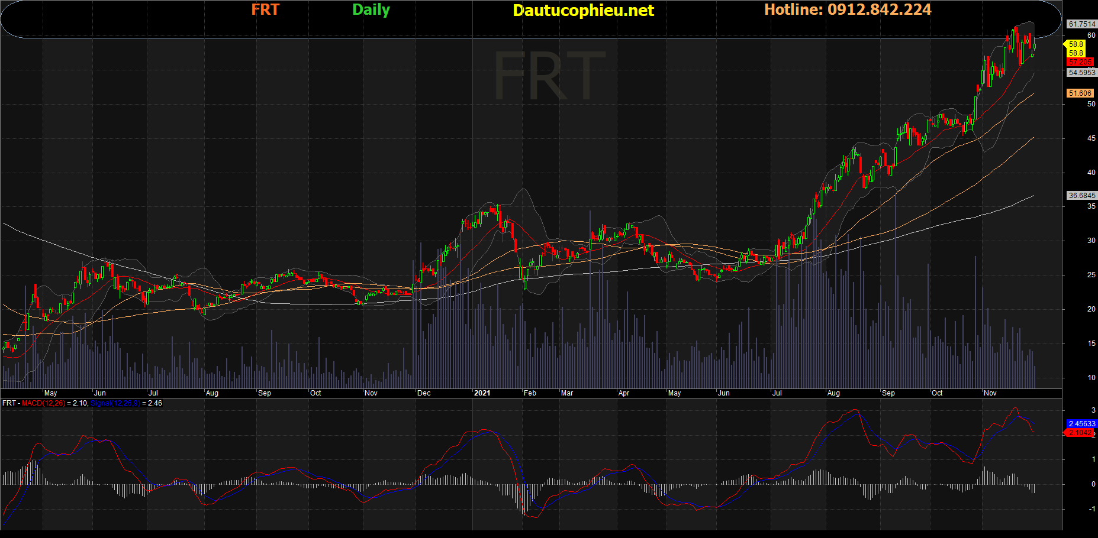Screen dimensions: 1098x538
Task: Click the Dec marker on time axis
Action: [x=424, y=393]
